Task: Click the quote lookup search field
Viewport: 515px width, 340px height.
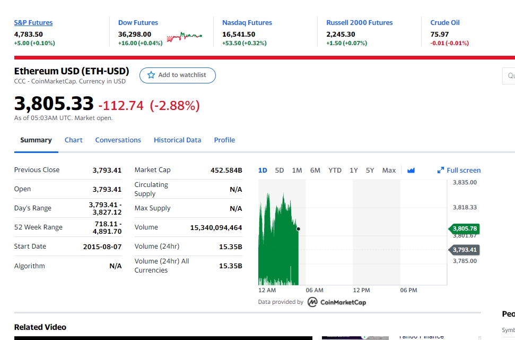Action: pyautogui.click(x=509, y=75)
